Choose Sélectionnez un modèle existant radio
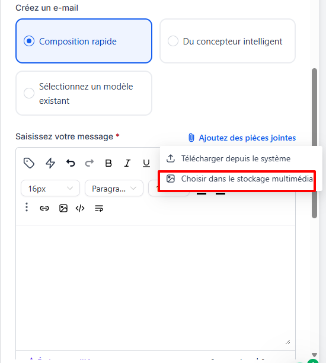 click(x=84, y=93)
